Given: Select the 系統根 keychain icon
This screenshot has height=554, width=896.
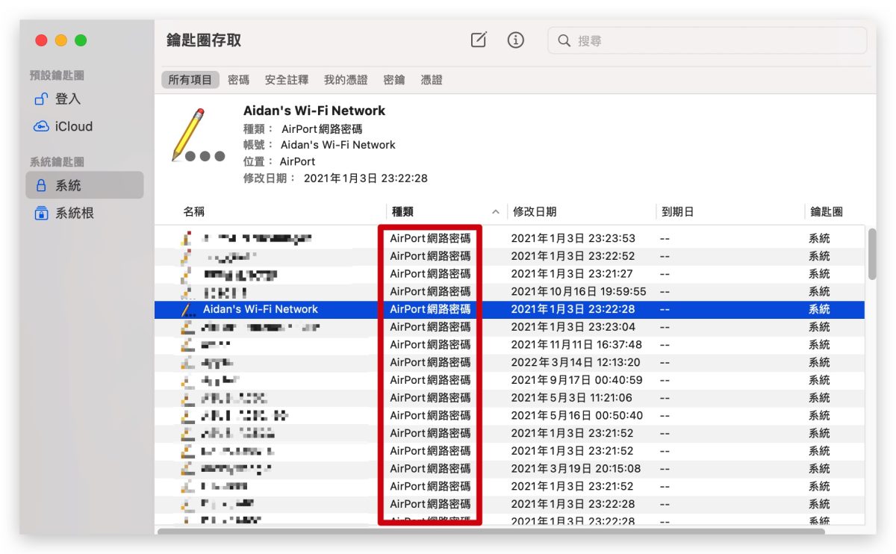Looking at the screenshot, I should pos(41,214).
